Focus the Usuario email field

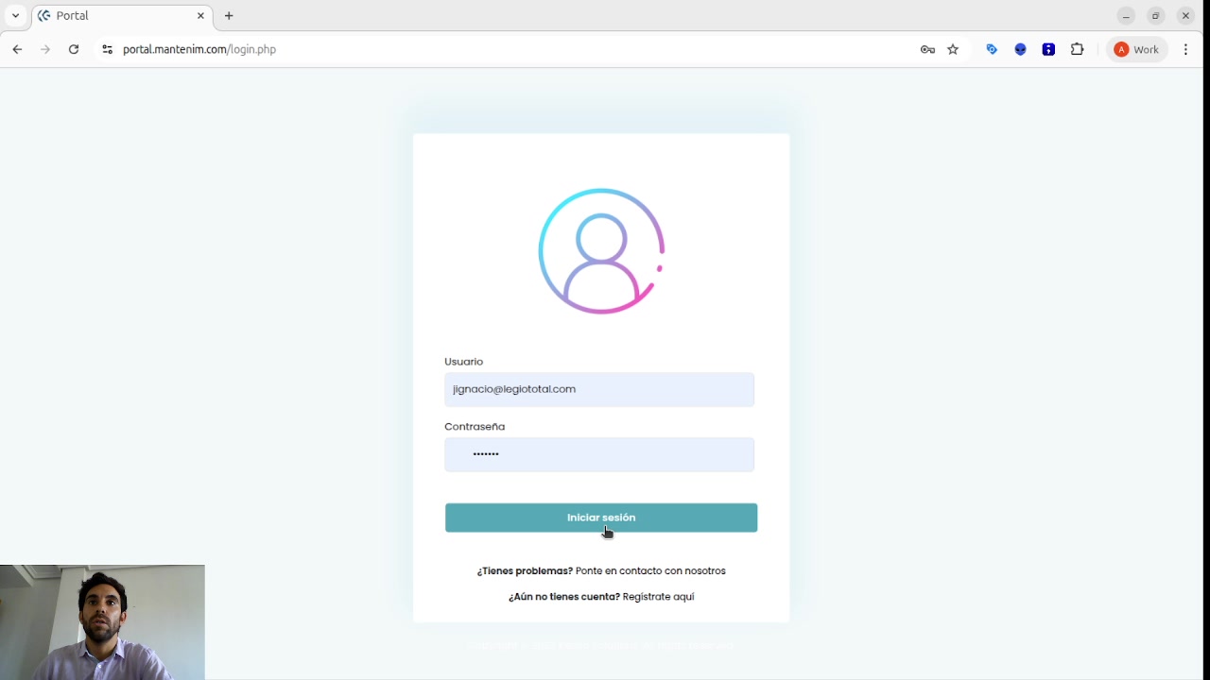coord(599,390)
